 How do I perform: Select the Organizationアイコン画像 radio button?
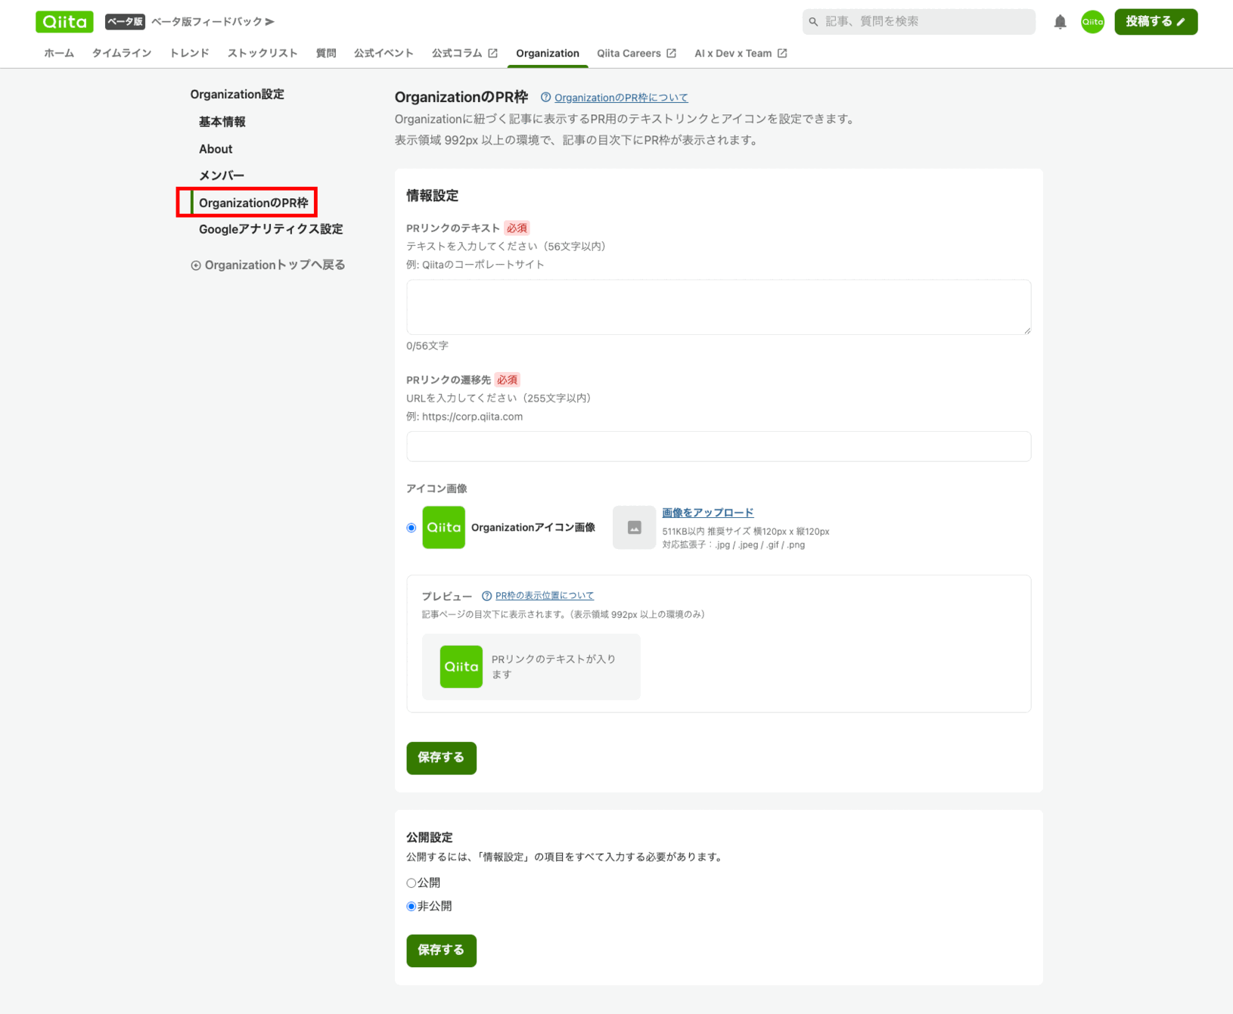click(x=412, y=528)
